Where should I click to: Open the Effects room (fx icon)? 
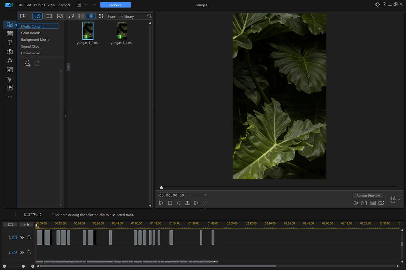tap(10, 60)
